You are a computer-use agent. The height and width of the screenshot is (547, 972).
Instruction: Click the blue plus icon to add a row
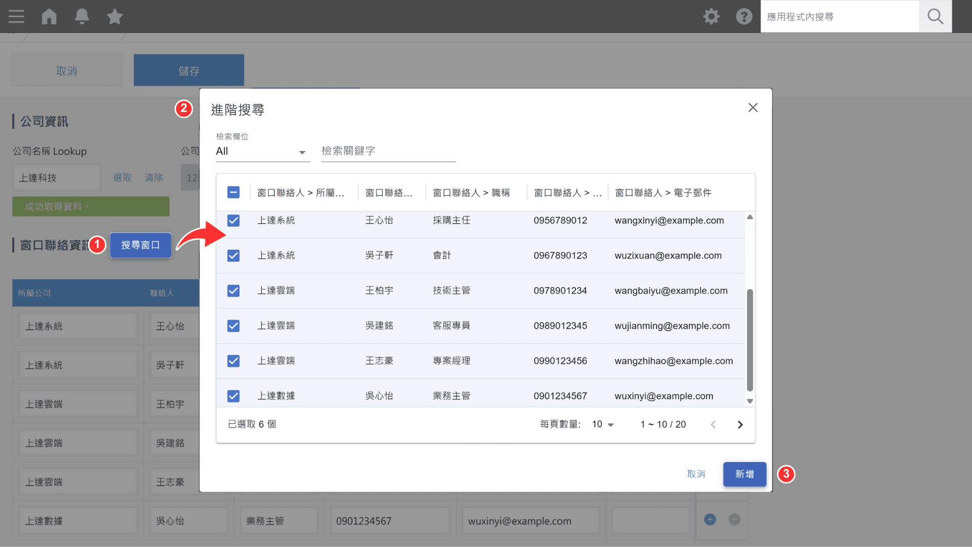710,519
